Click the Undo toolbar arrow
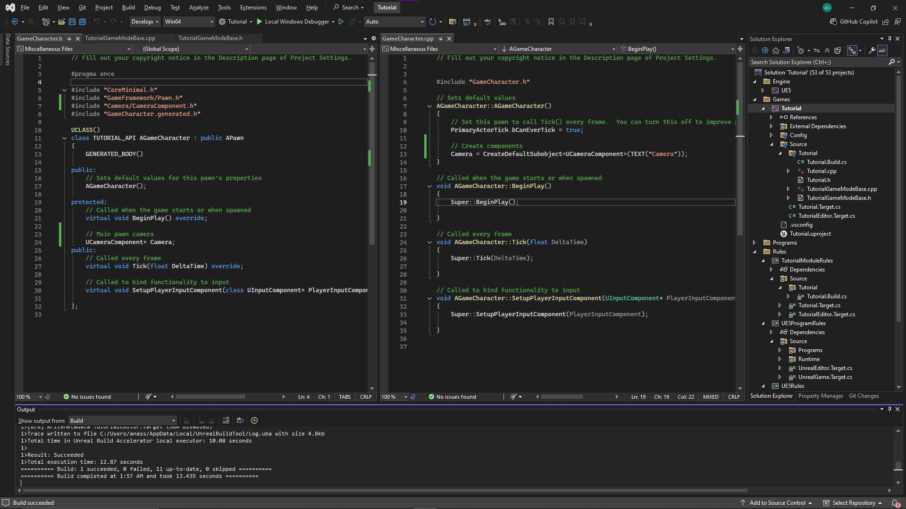The width and height of the screenshot is (906, 509). point(96,22)
